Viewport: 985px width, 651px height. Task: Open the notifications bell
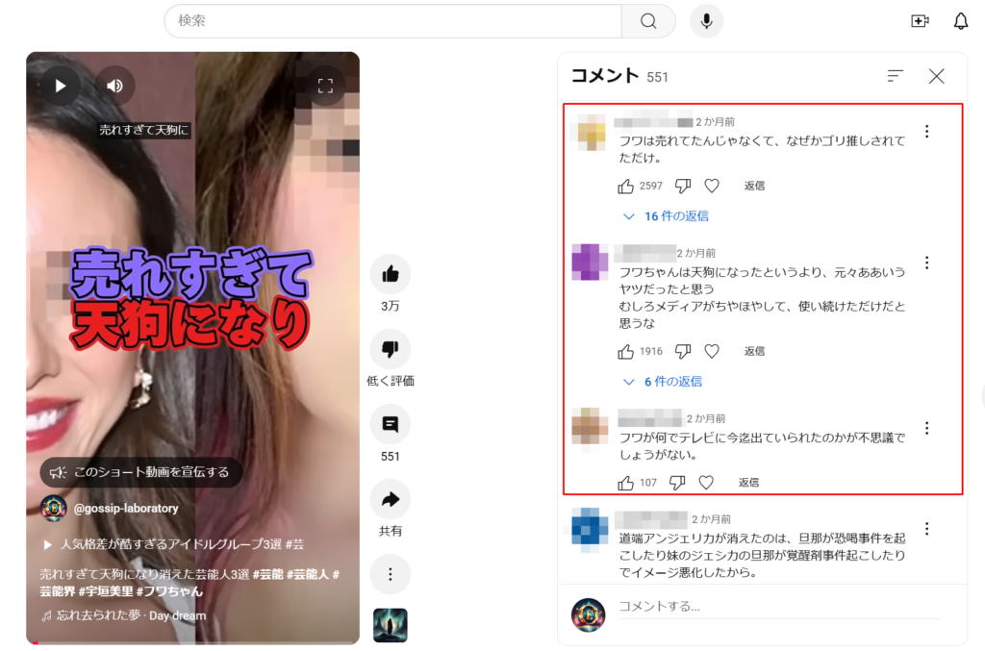pos(960,21)
